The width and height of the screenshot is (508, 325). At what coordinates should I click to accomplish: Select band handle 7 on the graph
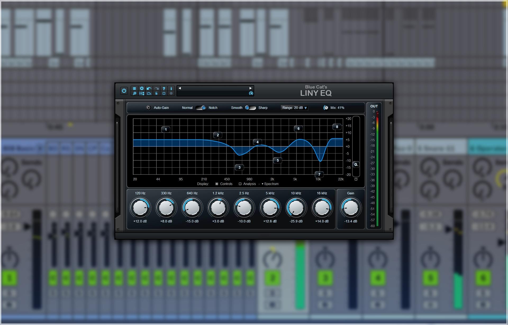(x=319, y=174)
